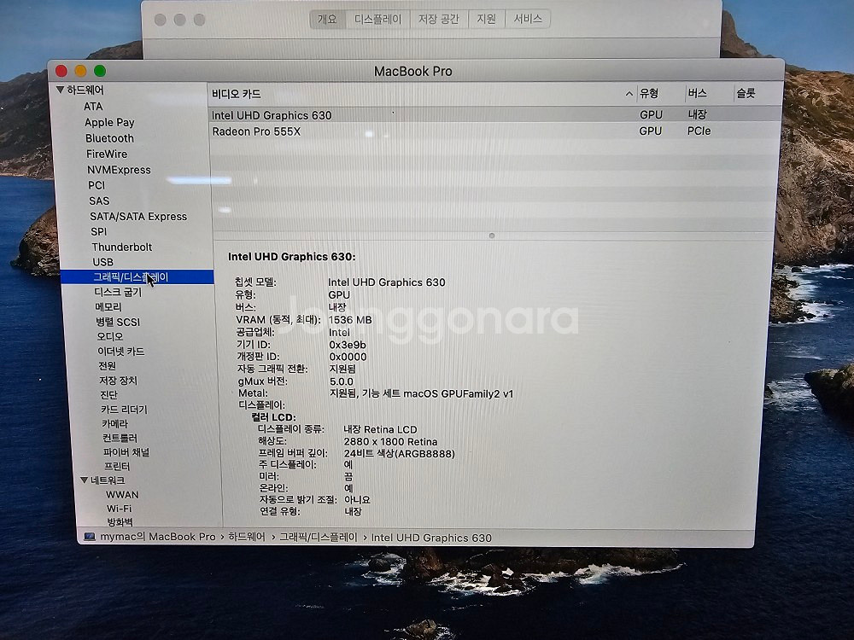Open 저장 장치 entry
The width and height of the screenshot is (854, 640).
118,381
